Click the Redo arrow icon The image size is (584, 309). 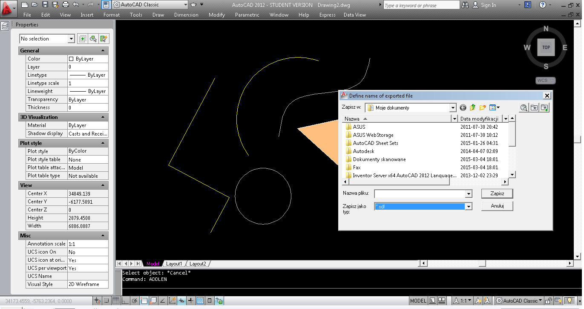(x=90, y=5)
